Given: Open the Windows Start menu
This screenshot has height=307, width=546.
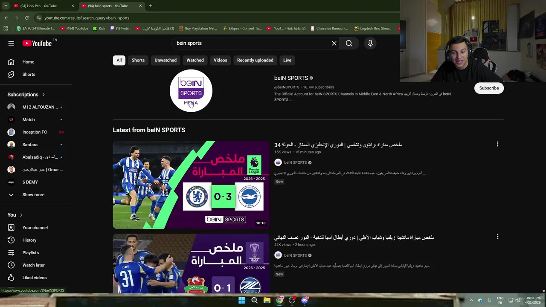Looking at the screenshot, I should pyautogui.click(x=242, y=300).
